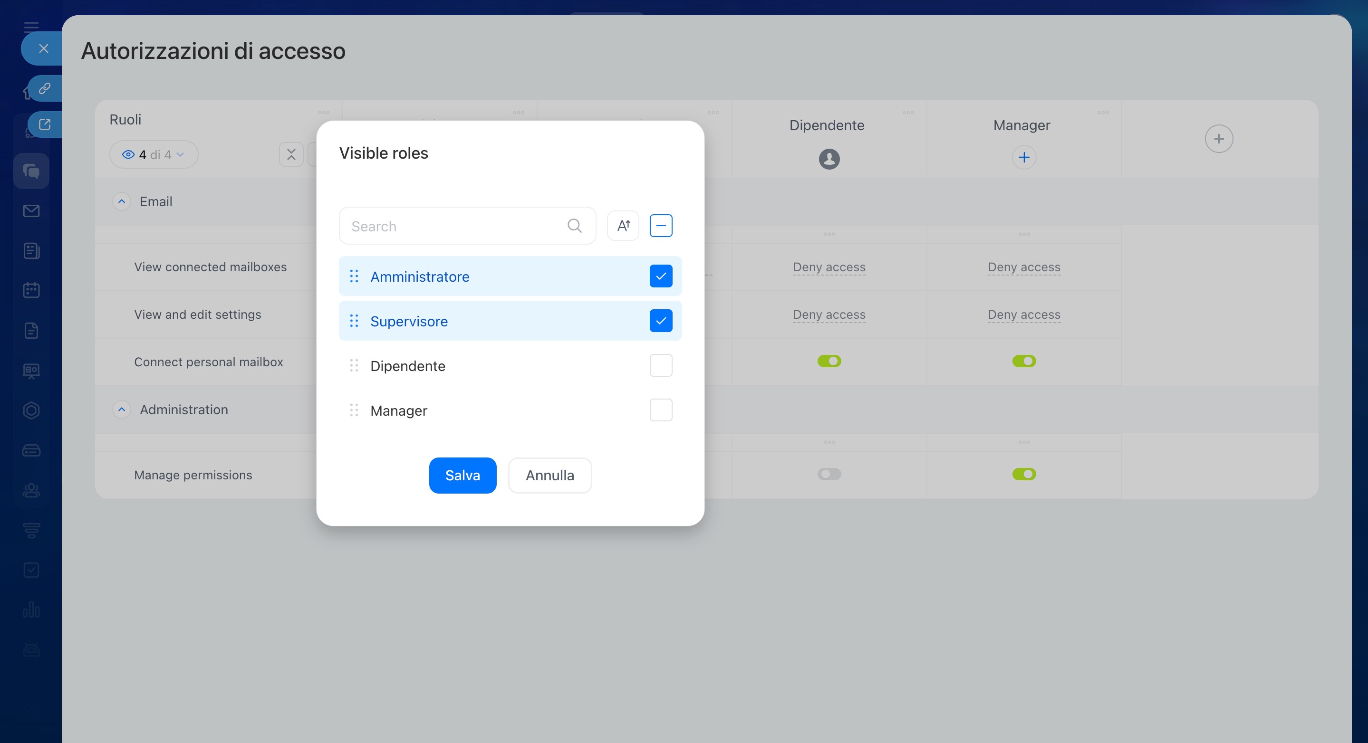Check the Manager role checkbox
Image resolution: width=1368 pixels, height=743 pixels.
click(661, 410)
